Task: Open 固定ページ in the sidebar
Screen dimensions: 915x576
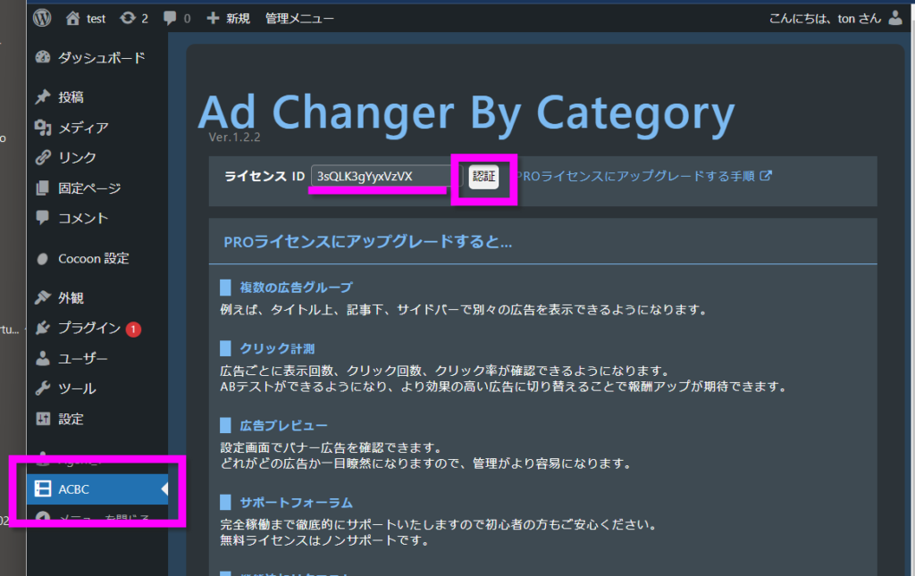Action: coord(88,188)
